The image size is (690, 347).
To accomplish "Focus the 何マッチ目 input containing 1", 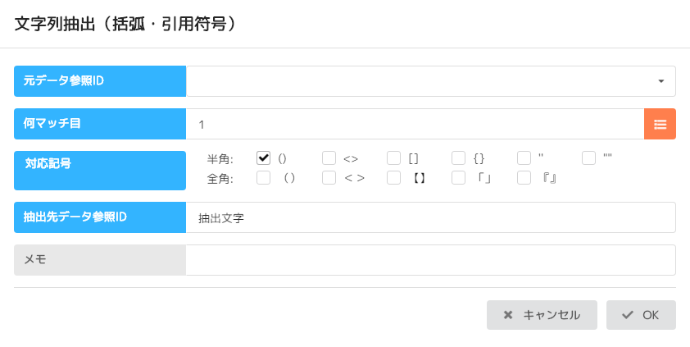I will click(415, 124).
